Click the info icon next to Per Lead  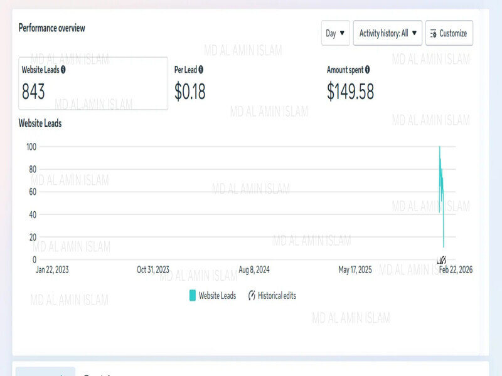pos(201,70)
